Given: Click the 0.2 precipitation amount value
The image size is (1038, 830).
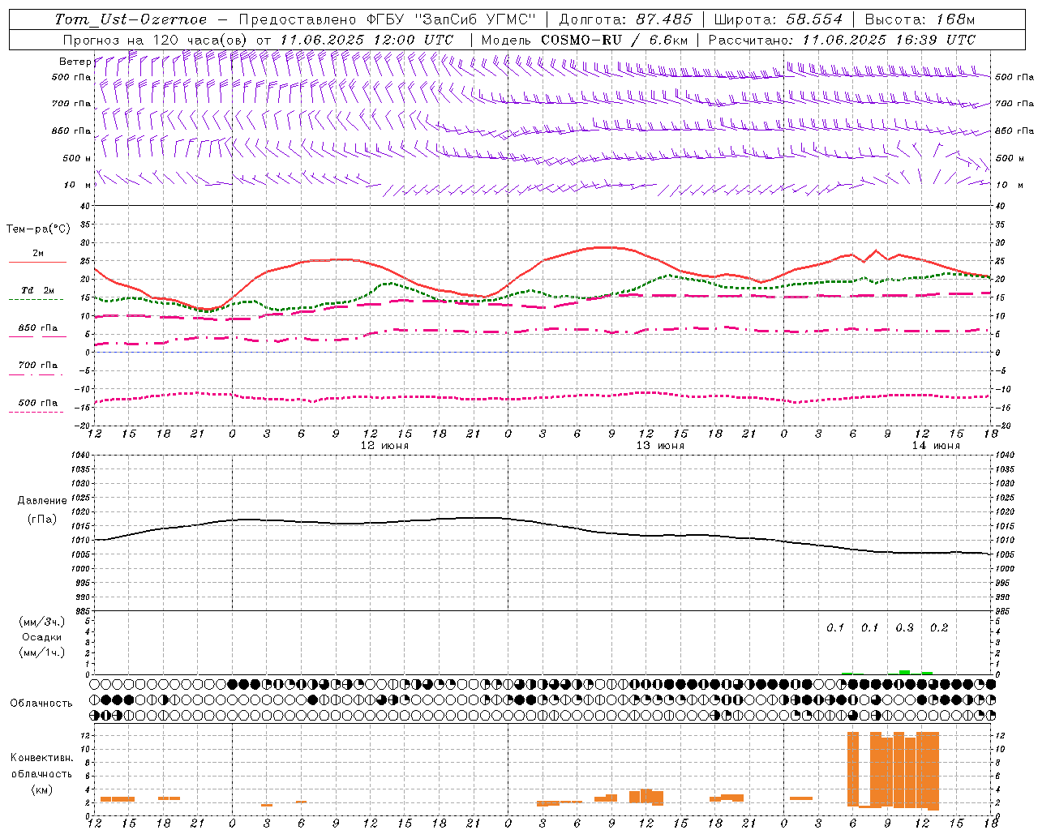Looking at the screenshot, I should click(x=939, y=627).
